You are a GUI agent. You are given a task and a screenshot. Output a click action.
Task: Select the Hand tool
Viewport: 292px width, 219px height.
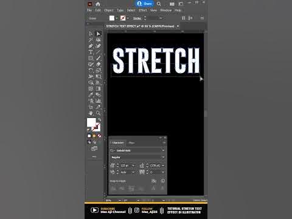pyautogui.click(x=91, y=113)
